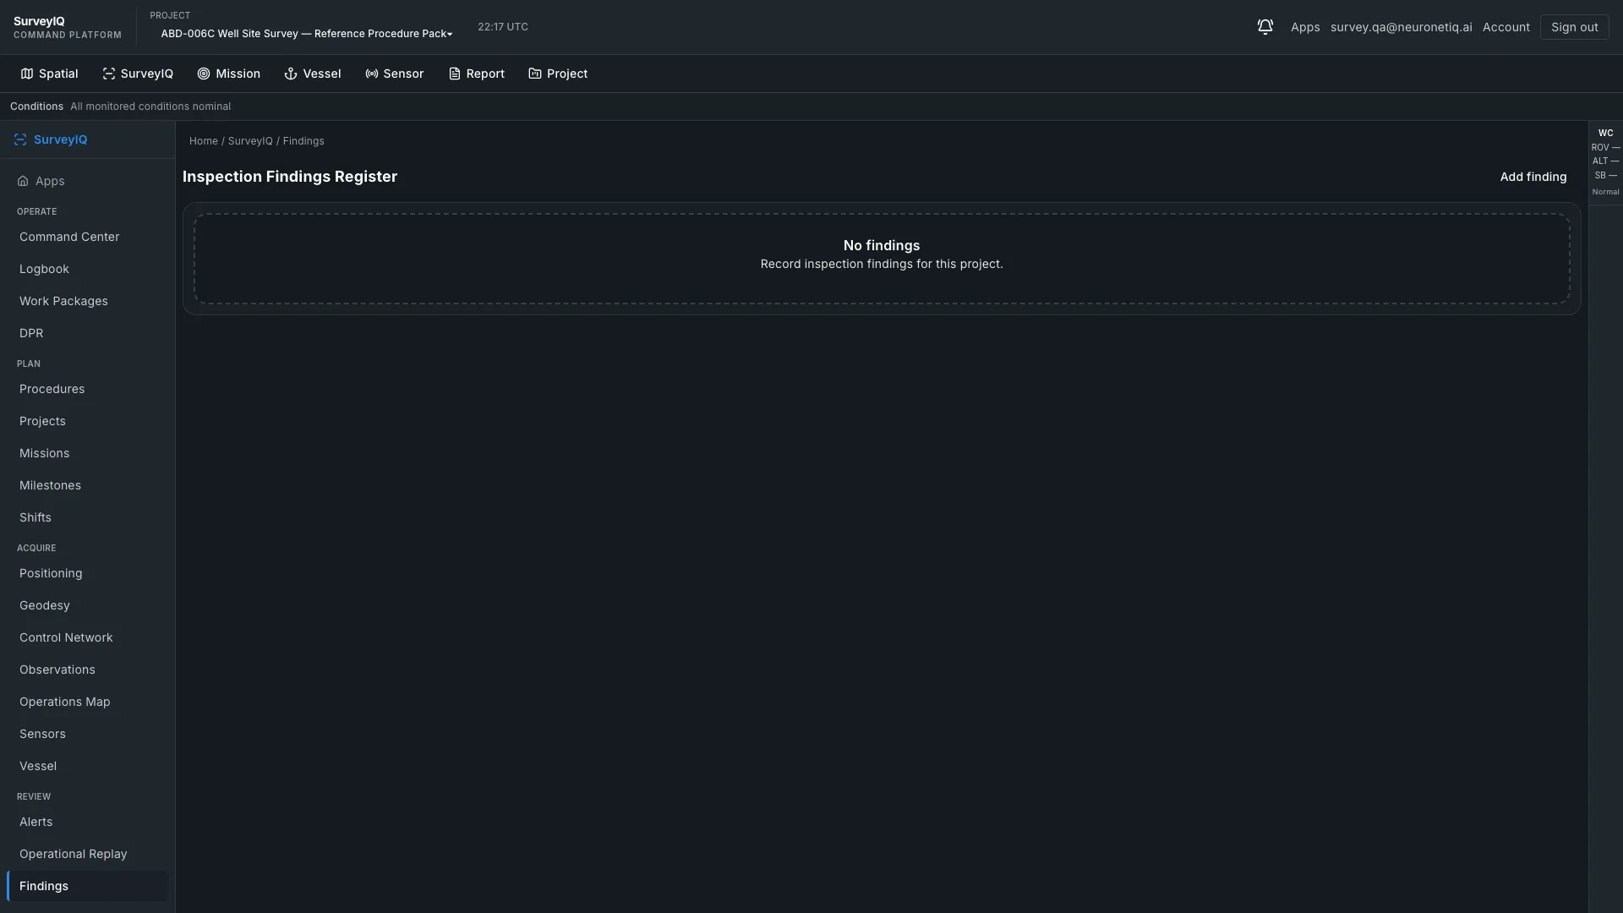Click the Spatial map icon

tap(27, 74)
